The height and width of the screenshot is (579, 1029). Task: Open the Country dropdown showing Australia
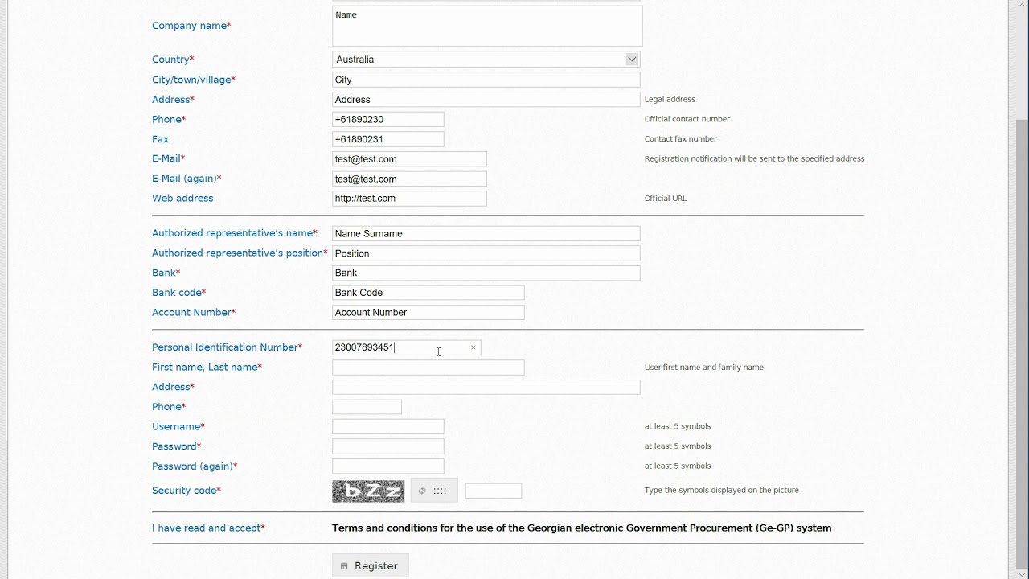[486, 60]
